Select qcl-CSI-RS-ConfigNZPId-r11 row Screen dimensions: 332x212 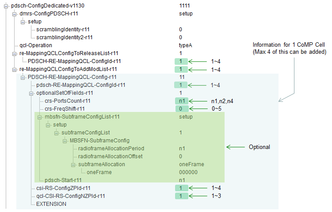tap(70, 196)
